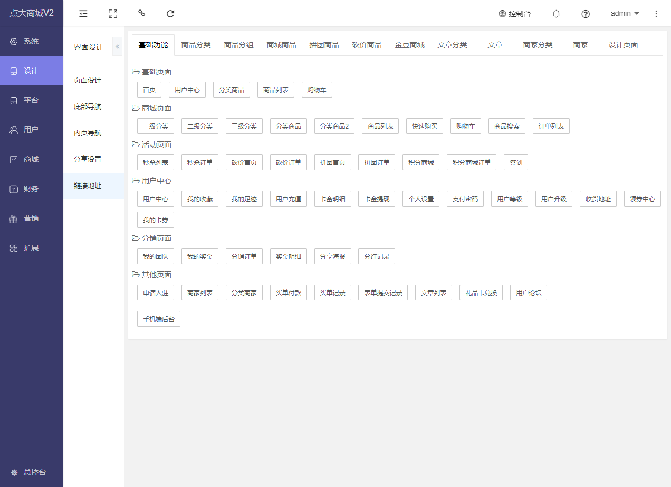Collapse the secondary menu with double chevron
Viewport: 671px width, 487px height.
click(117, 47)
